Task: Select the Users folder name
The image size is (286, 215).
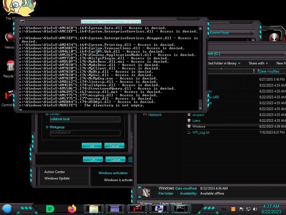Action: coord(196,121)
